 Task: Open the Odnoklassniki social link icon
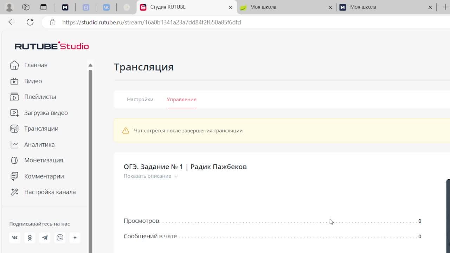(30, 238)
